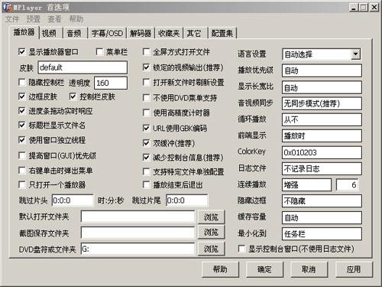Click the 跳过片头 time field
Image resolution: width=382 pixels, height=287 pixels.
click(x=73, y=201)
